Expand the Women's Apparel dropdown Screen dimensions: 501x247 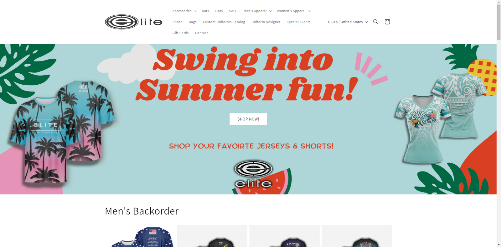pyautogui.click(x=294, y=11)
